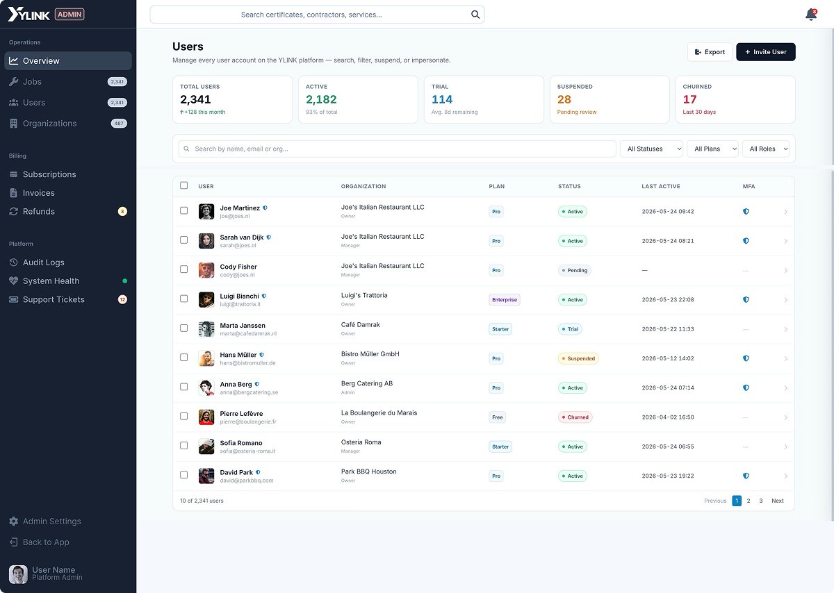
Task: Jump to page 3 in pagination
Action: [x=761, y=501]
